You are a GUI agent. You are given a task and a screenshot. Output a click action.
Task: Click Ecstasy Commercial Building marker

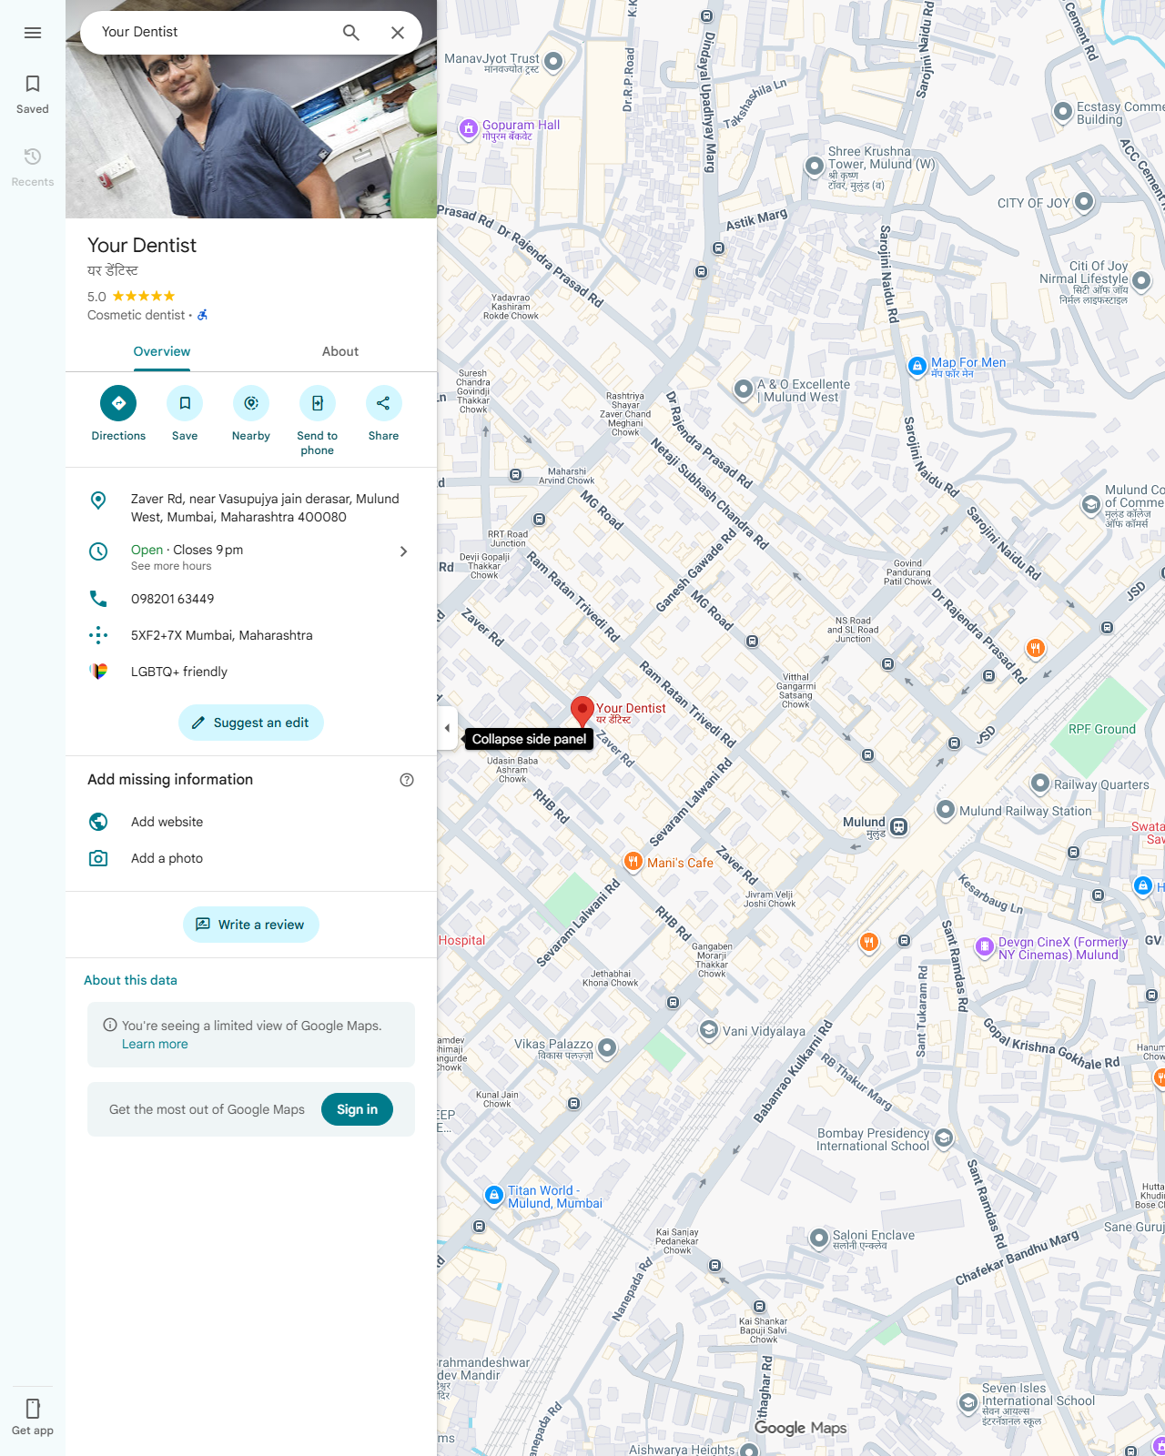tap(1062, 111)
